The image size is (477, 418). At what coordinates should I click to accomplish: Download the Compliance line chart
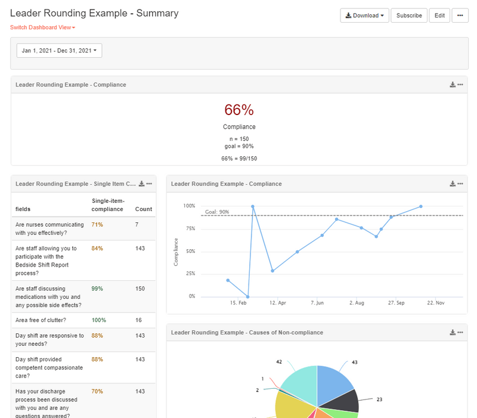tap(453, 184)
